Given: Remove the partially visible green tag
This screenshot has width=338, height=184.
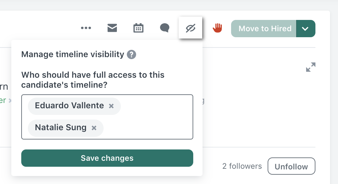Looking at the screenshot, I should point(10,101).
